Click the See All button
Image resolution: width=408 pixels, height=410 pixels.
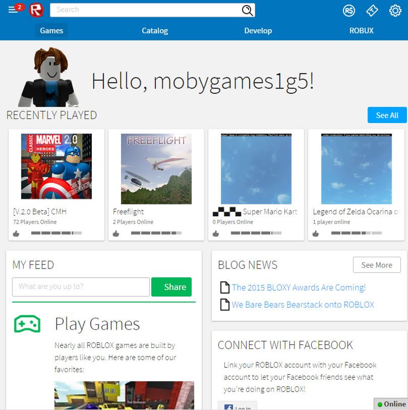387,115
